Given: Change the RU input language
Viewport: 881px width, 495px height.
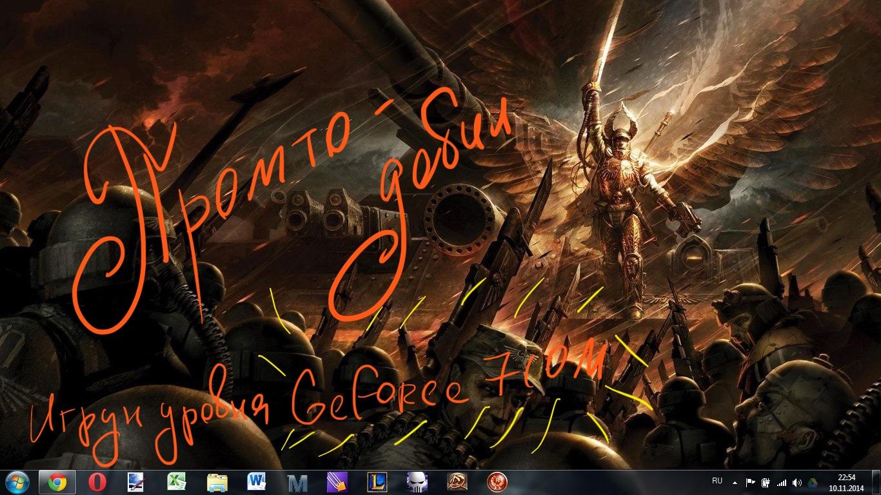Looking at the screenshot, I should (x=717, y=481).
